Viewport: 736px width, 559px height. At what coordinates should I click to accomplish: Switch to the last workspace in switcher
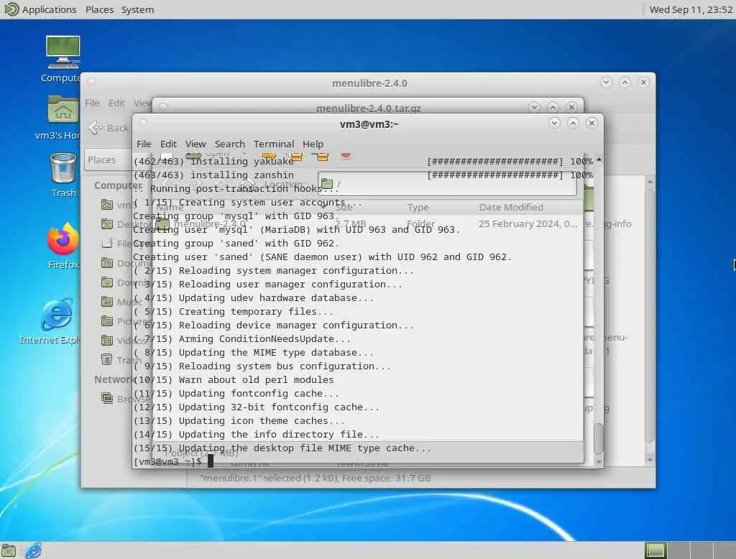tap(724, 550)
